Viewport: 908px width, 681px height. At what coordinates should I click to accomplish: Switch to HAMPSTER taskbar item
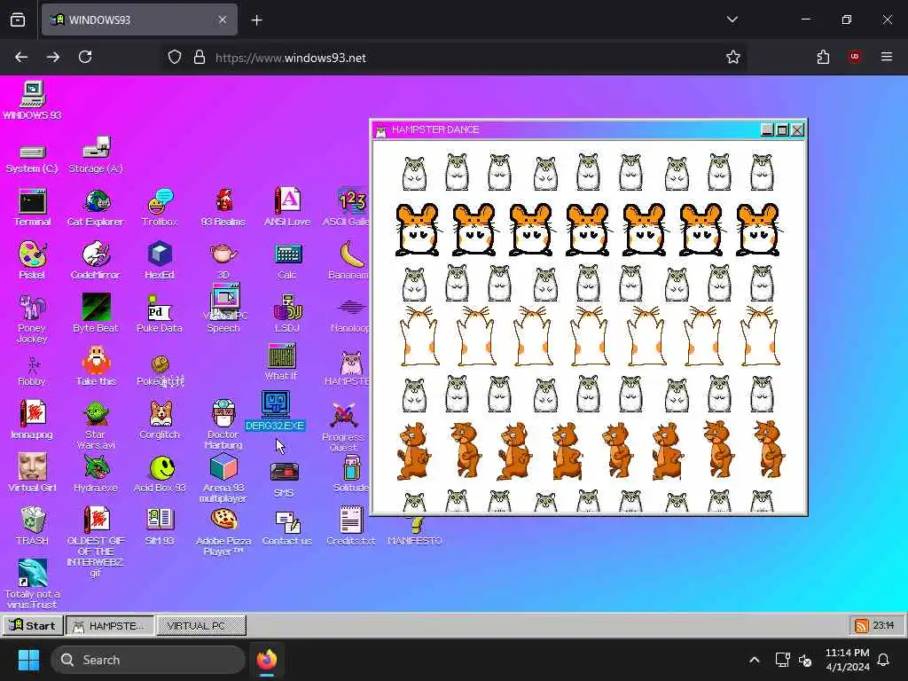(x=110, y=625)
